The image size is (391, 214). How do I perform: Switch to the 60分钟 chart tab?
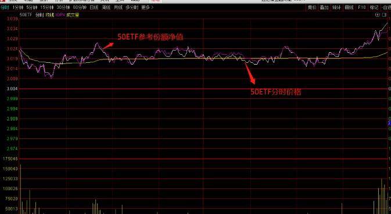[80, 8]
